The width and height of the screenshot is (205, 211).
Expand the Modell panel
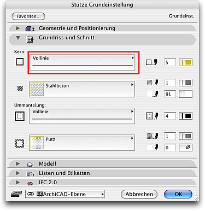(18, 163)
